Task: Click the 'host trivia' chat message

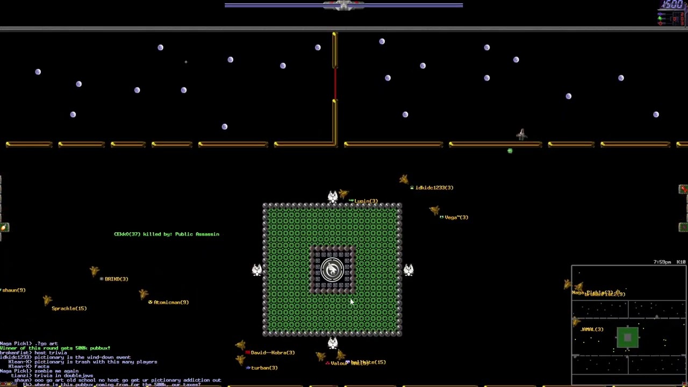Action: [x=51, y=353]
